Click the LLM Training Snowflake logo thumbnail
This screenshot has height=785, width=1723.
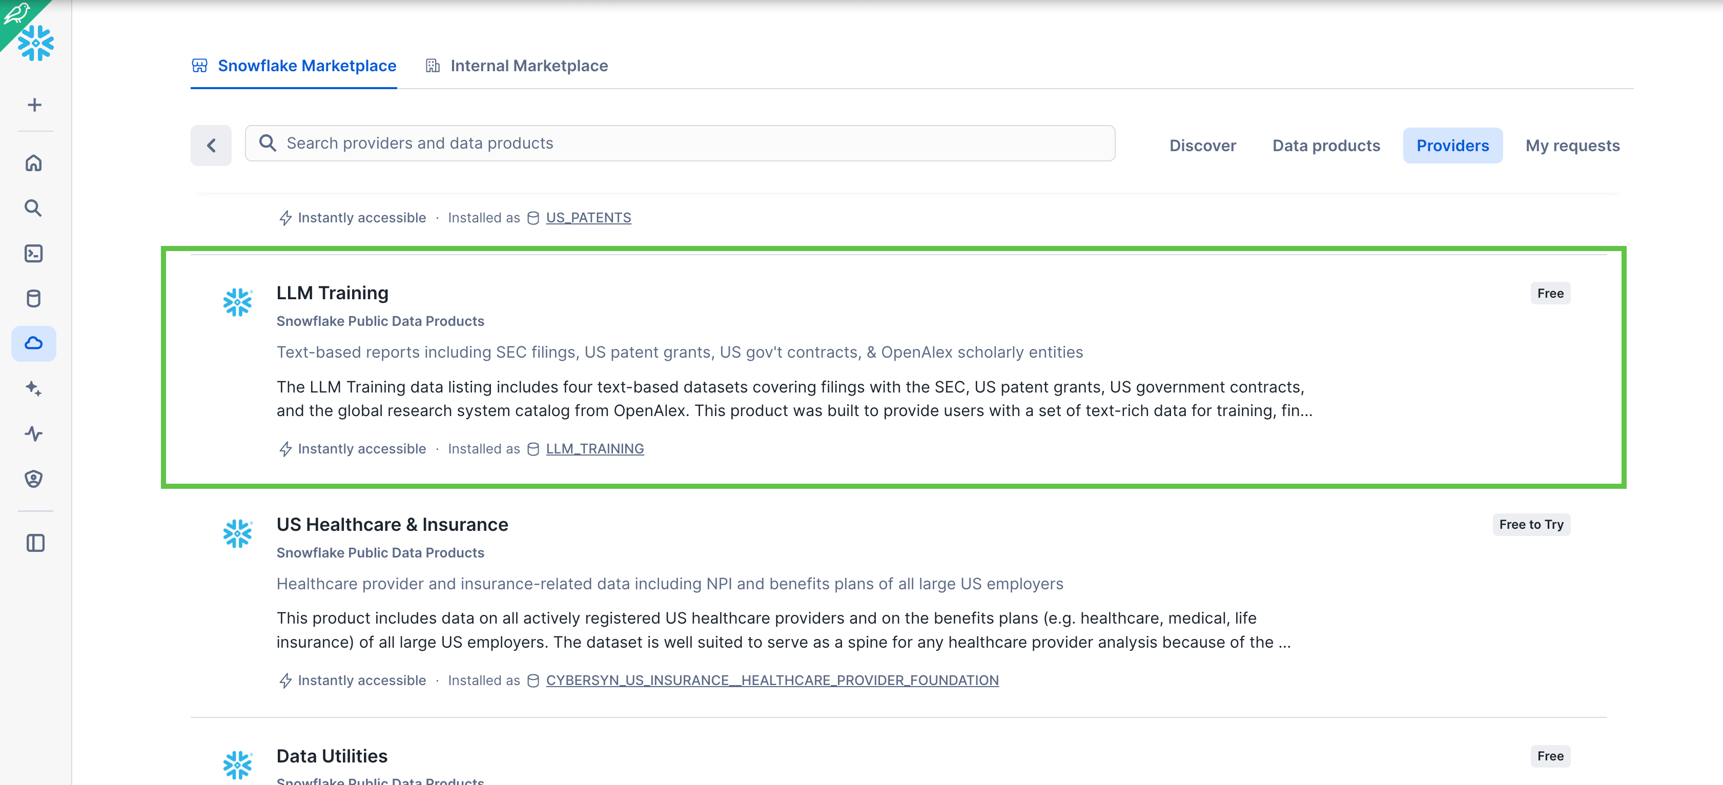point(237,302)
